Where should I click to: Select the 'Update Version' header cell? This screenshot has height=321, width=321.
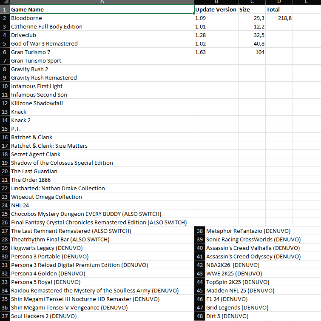[216, 9]
